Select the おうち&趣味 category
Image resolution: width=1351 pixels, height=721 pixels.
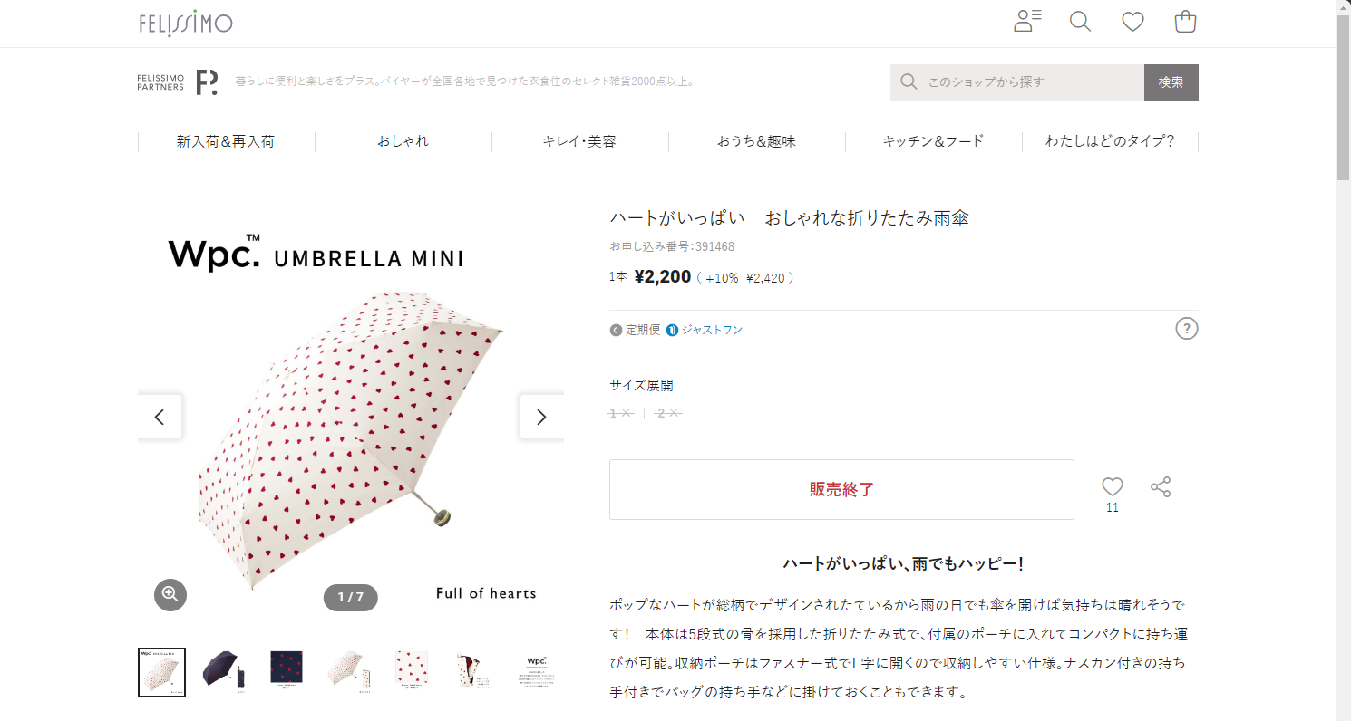coord(756,141)
